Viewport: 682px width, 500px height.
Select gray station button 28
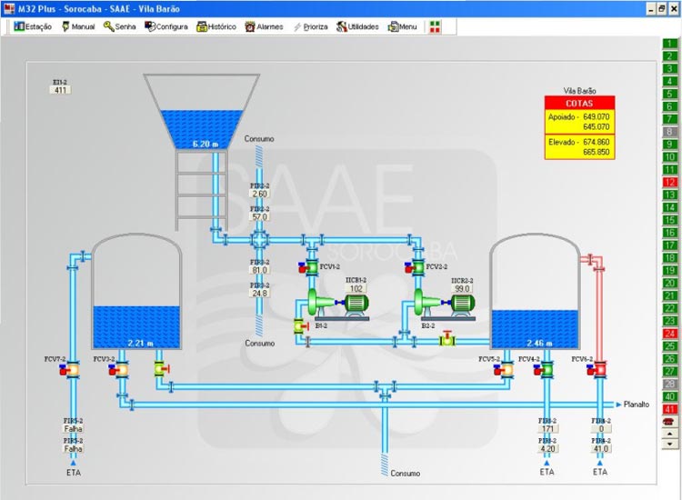[x=670, y=384]
